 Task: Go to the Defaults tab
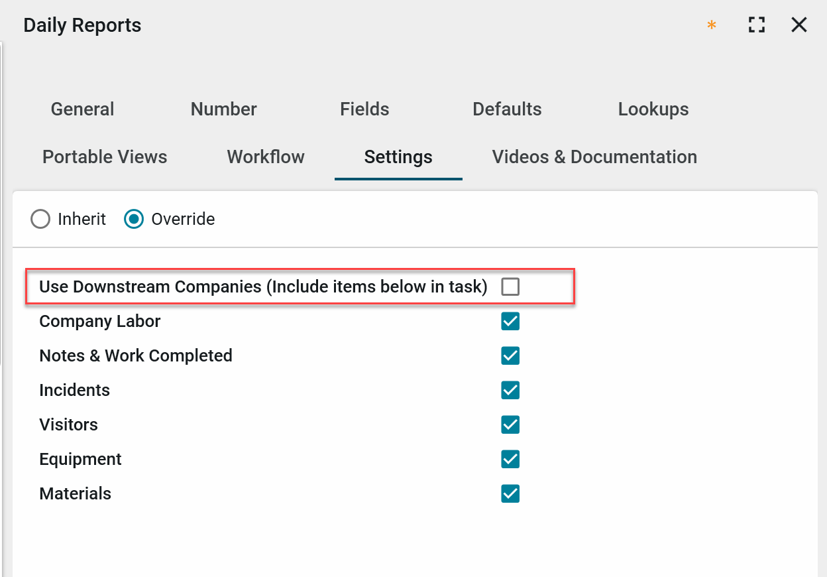507,109
